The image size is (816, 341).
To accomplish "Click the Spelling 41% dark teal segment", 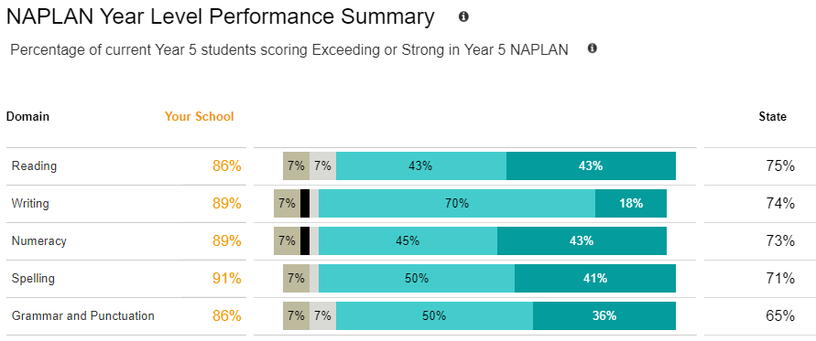I will (x=594, y=278).
